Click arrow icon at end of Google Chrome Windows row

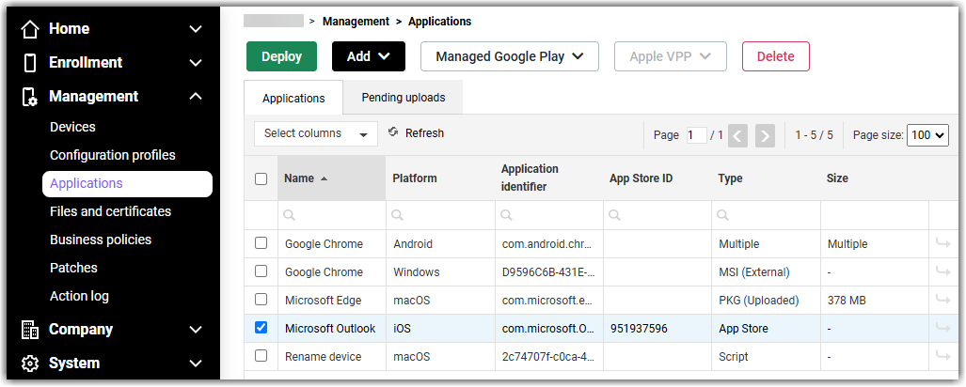point(943,272)
